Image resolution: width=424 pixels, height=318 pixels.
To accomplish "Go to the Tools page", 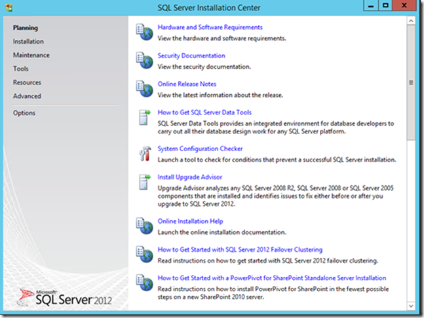I will point(20,69).
